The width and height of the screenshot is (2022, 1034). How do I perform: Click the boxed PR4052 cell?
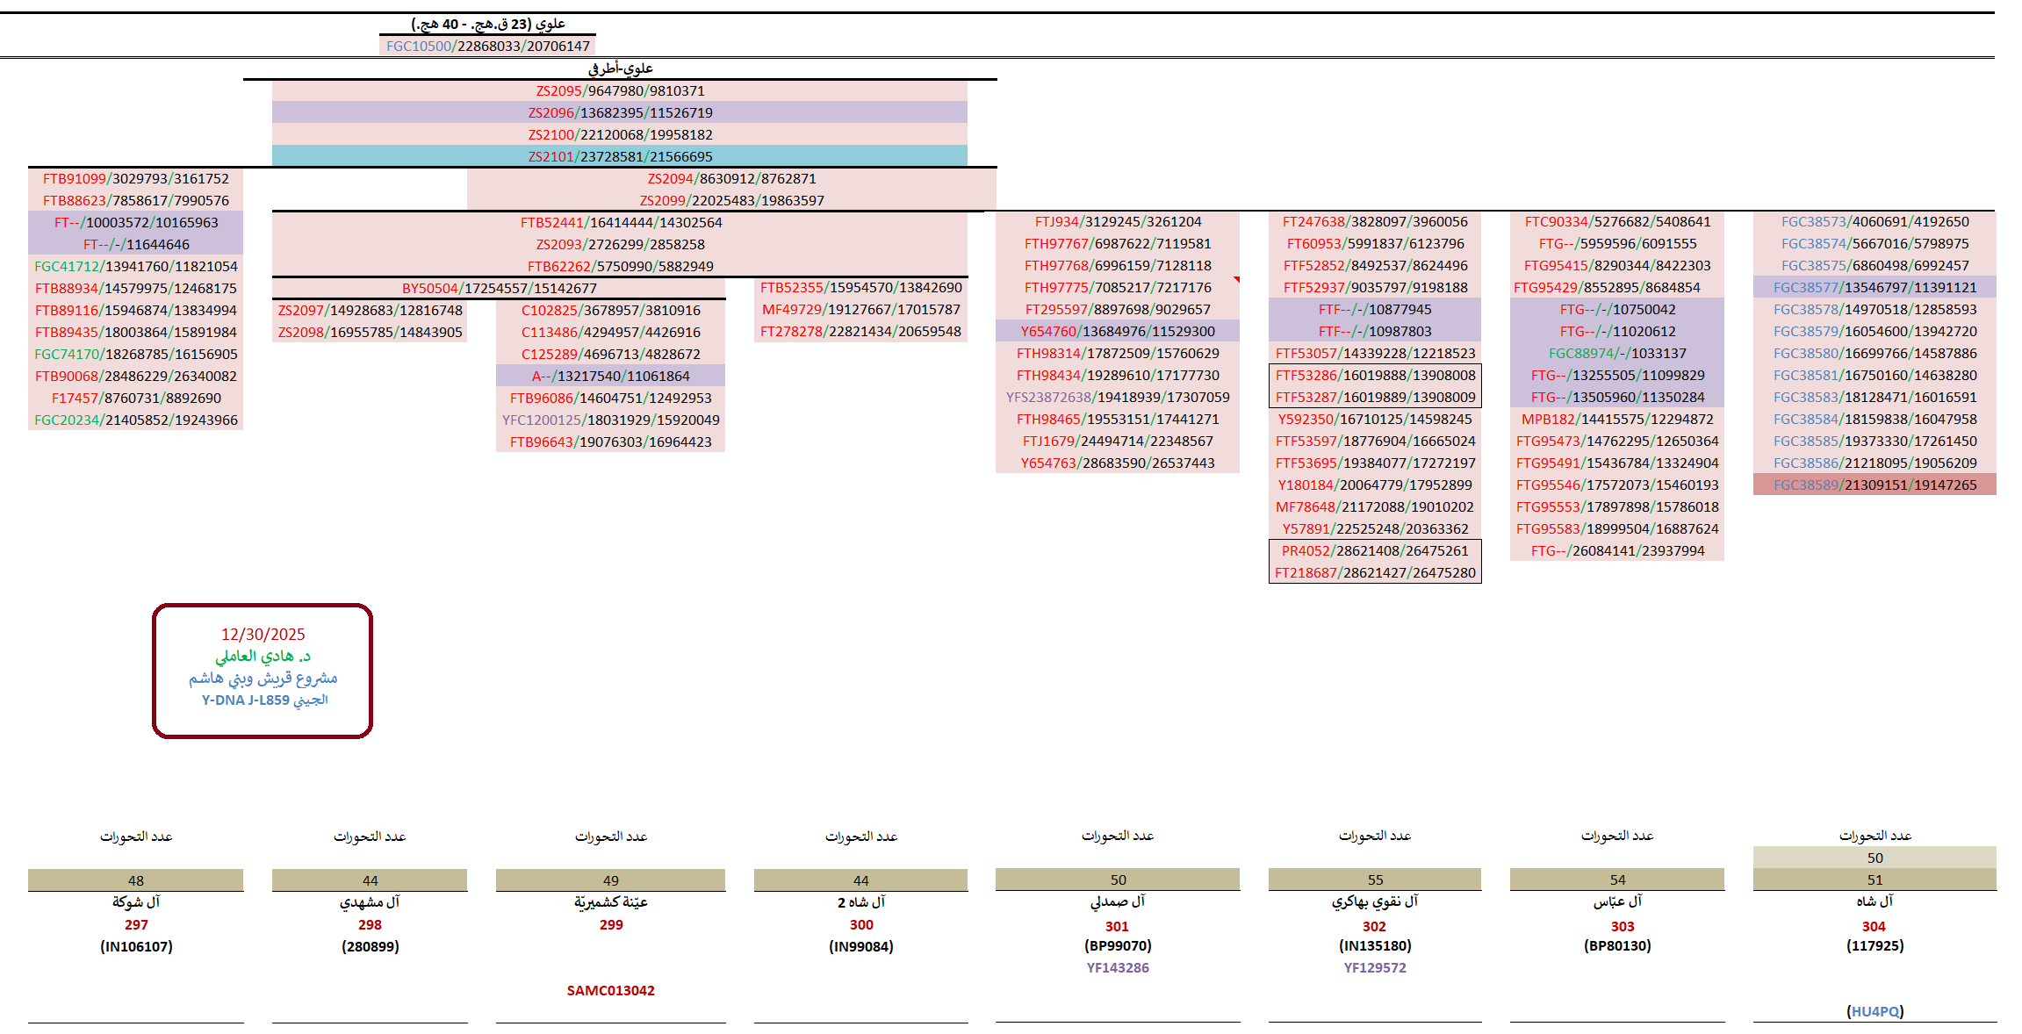pos(1374,550)
